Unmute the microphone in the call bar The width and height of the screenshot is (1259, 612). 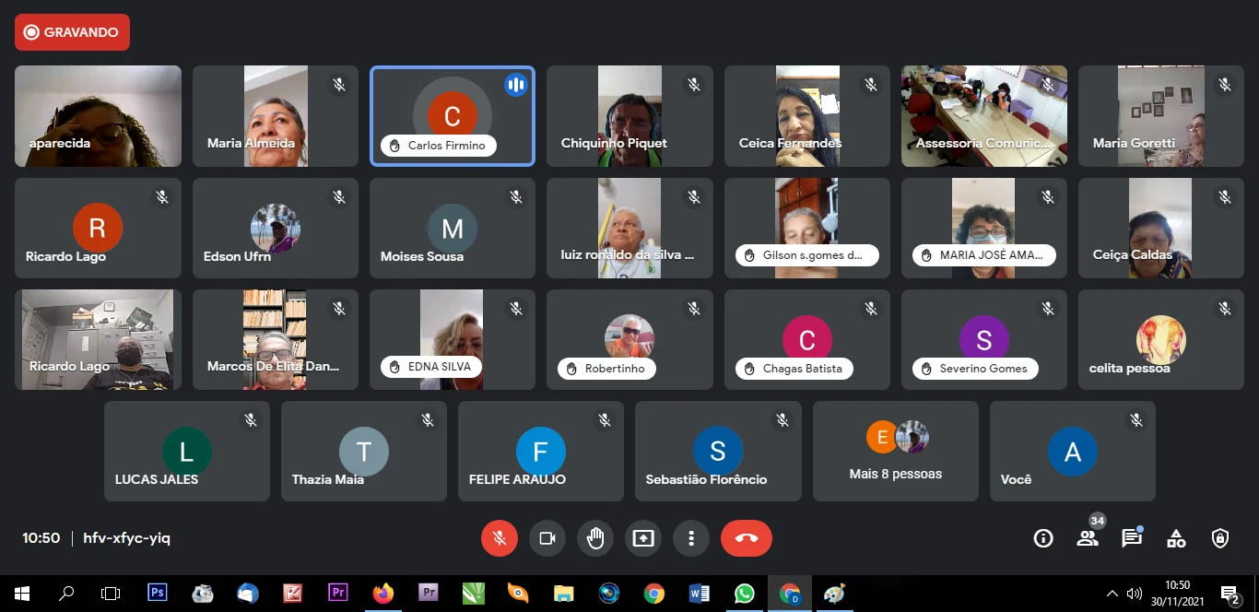(500, 538)
